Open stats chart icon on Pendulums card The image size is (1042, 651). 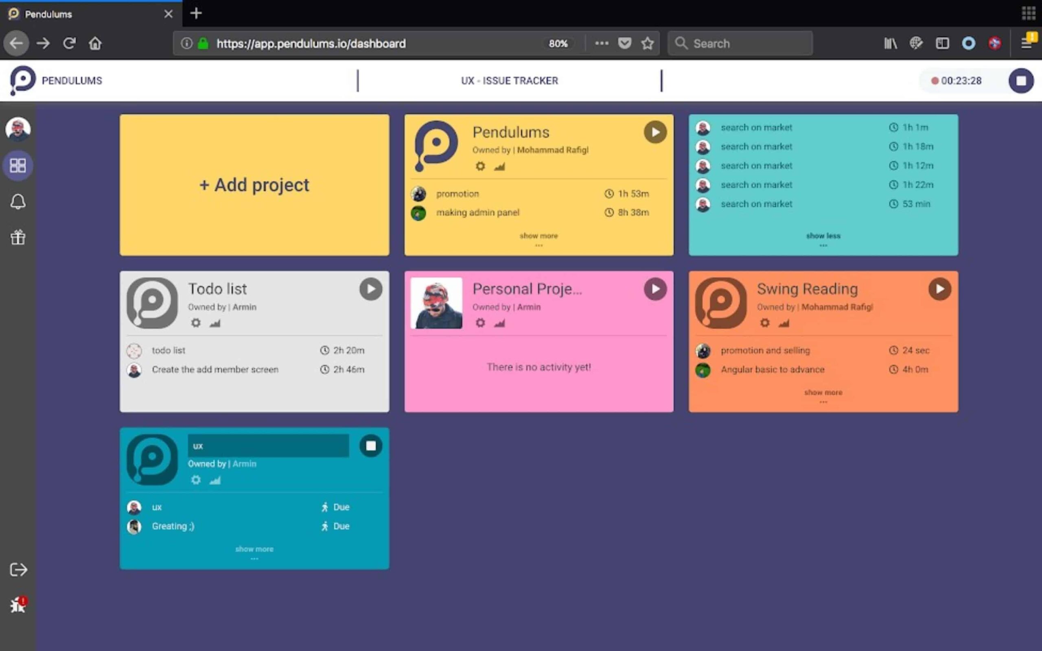pyautogui.click(x=499, y=167)
